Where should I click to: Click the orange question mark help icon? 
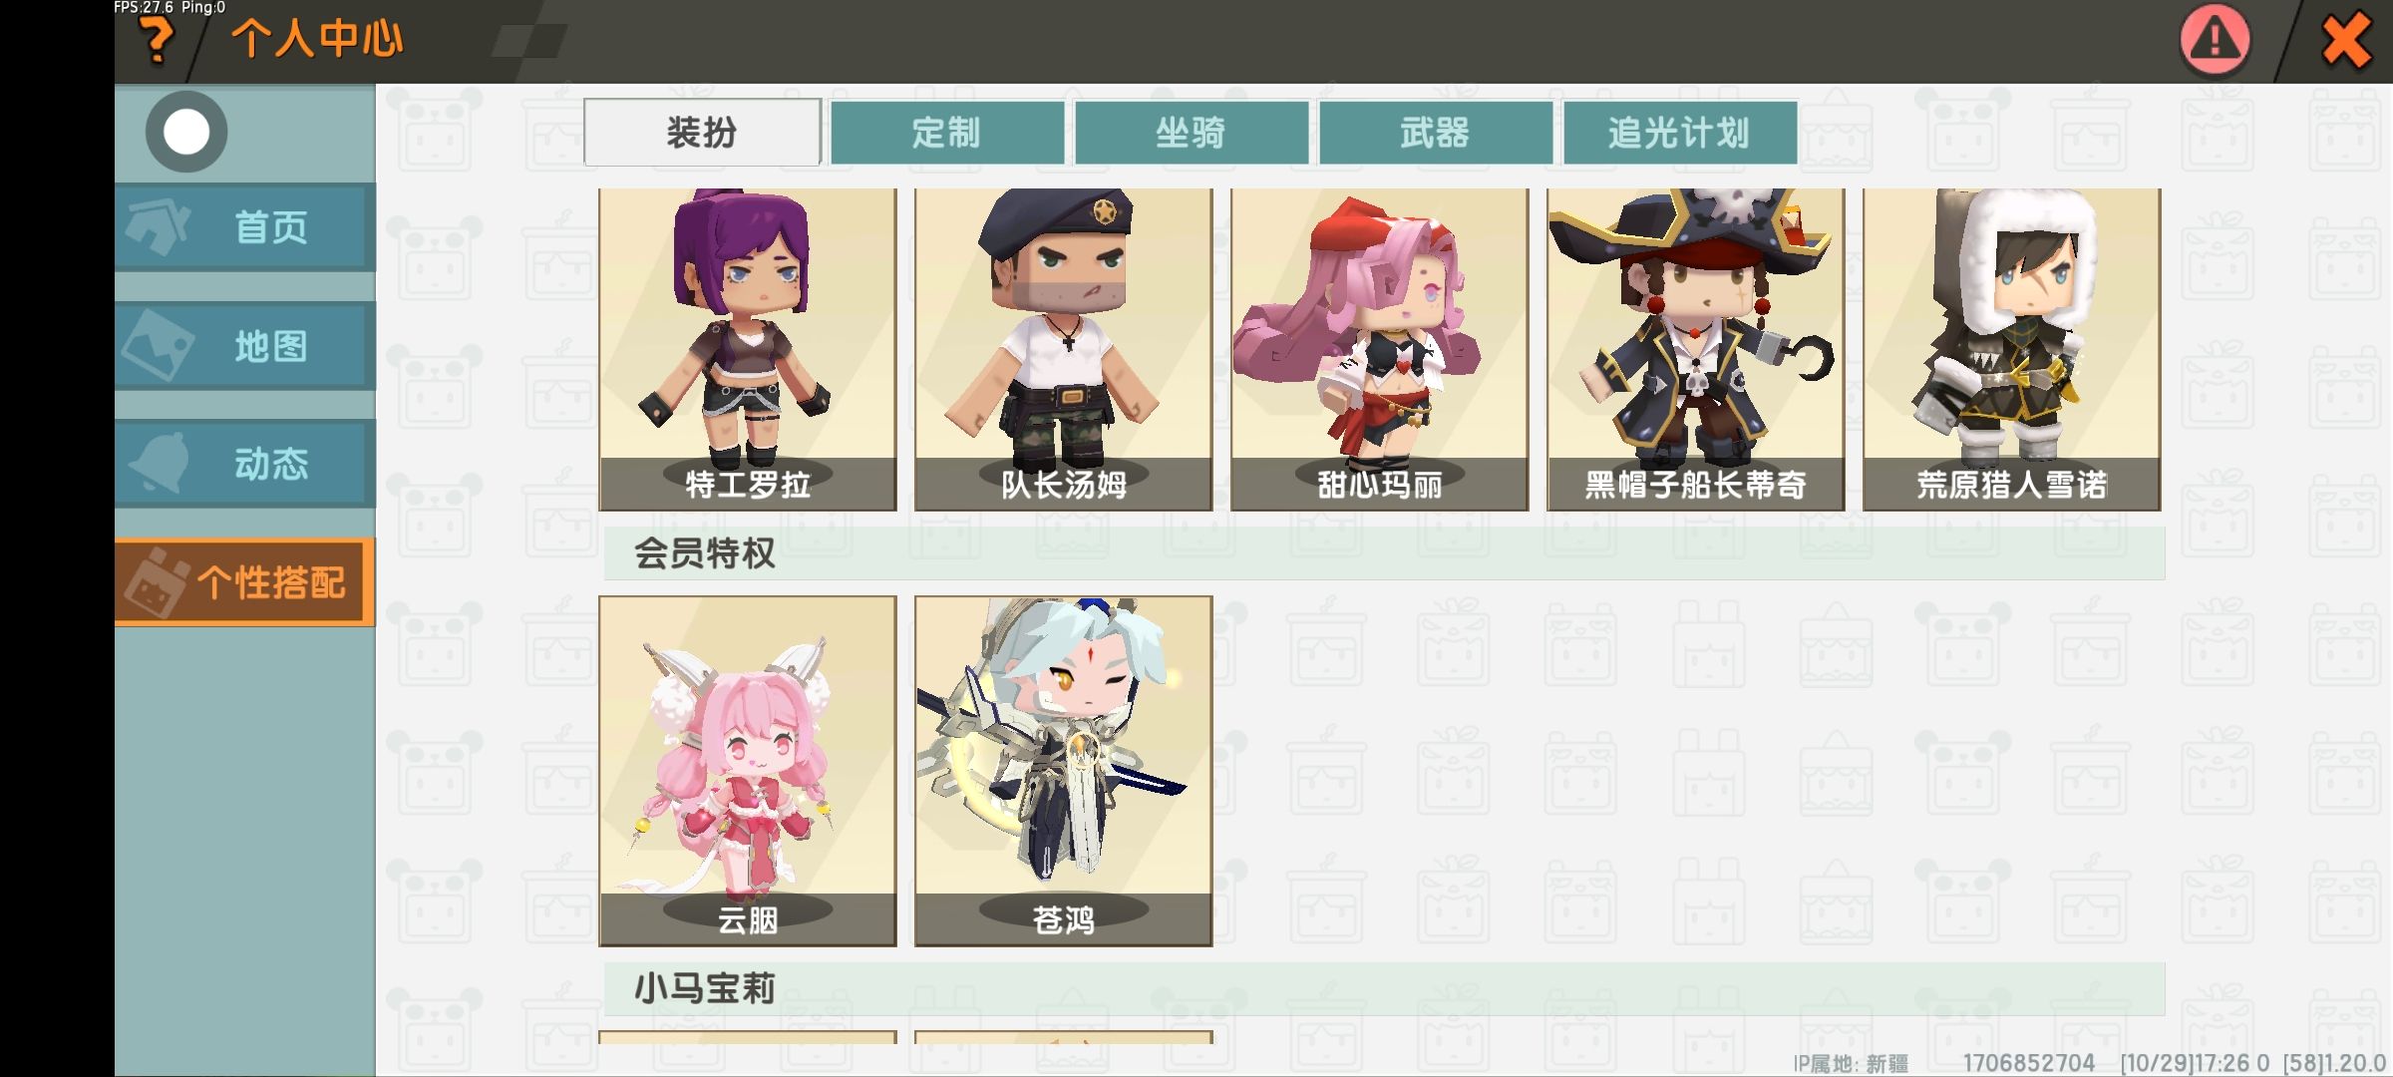click(x=156, y=42)
